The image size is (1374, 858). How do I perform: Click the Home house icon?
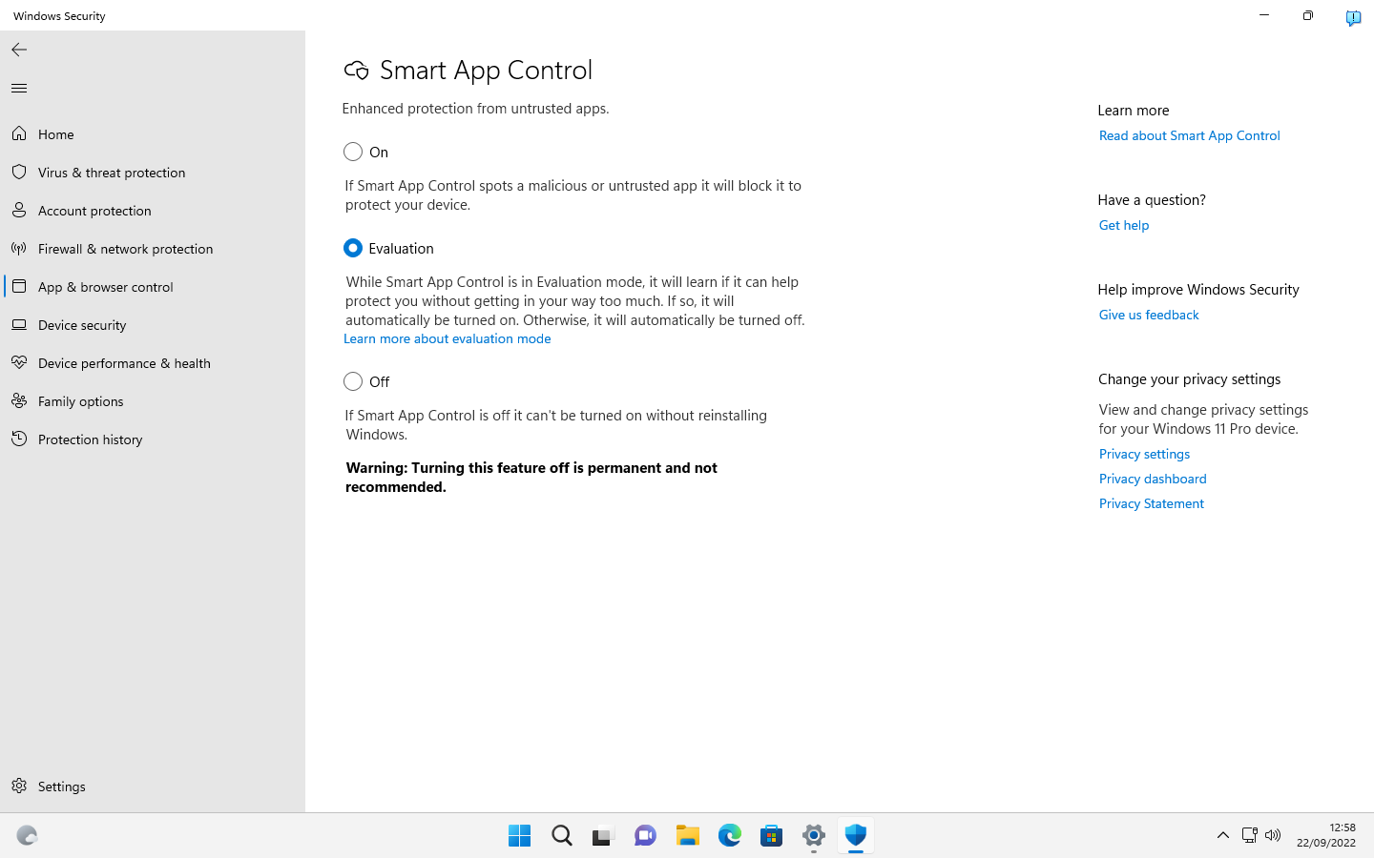point(19,134)
